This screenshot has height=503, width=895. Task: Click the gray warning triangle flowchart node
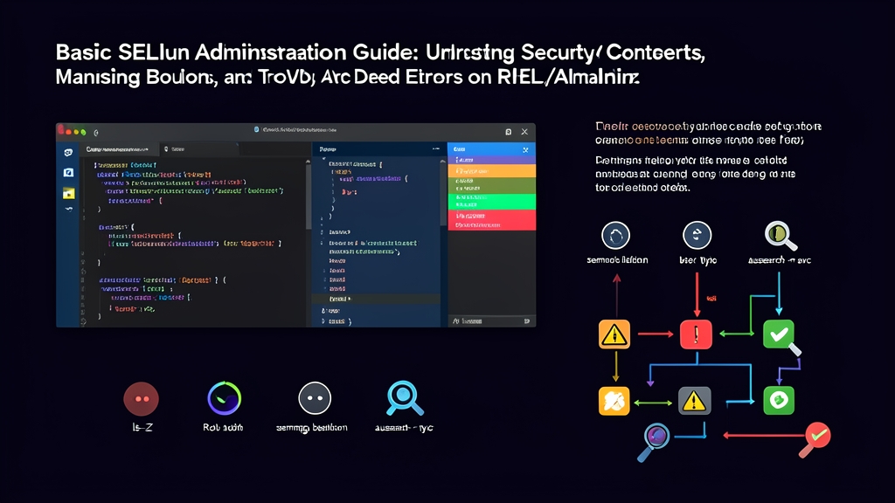[x=694, y=400]
